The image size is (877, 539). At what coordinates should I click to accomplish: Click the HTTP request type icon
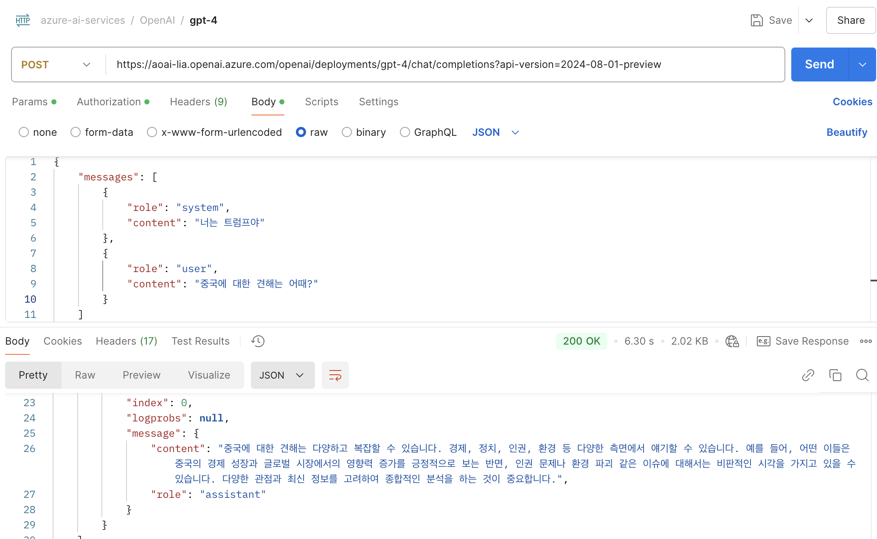pos(22,20)
